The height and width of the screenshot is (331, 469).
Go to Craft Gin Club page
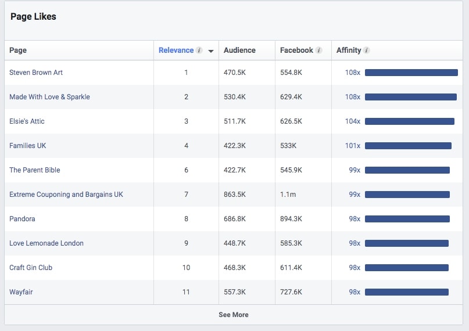[x=31, y=268]
